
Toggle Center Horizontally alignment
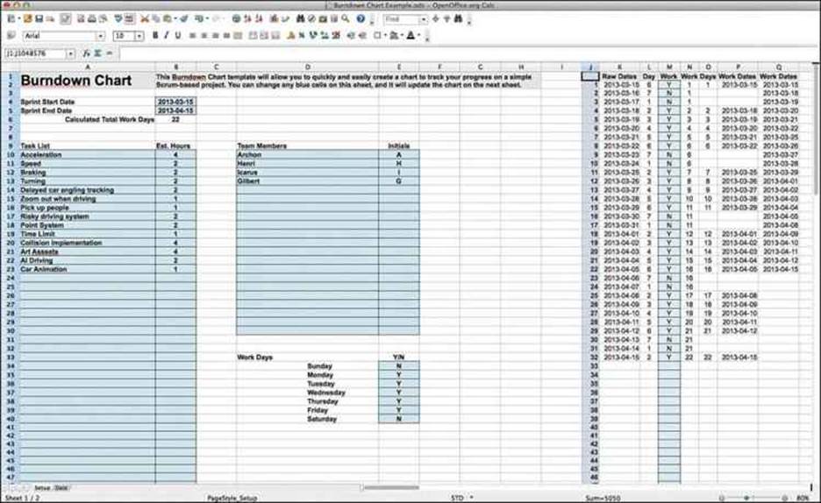tap(203, 36)
